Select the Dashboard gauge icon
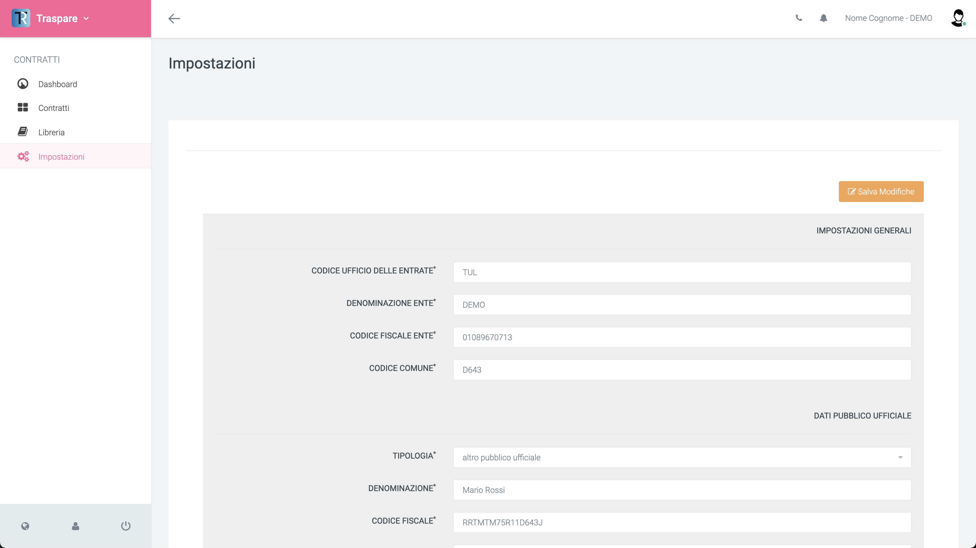The width and height of the screenshot is (976, 548). coord(23,84)
